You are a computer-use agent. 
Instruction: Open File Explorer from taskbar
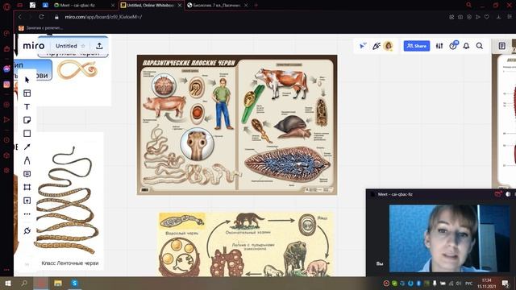(58, 283)
